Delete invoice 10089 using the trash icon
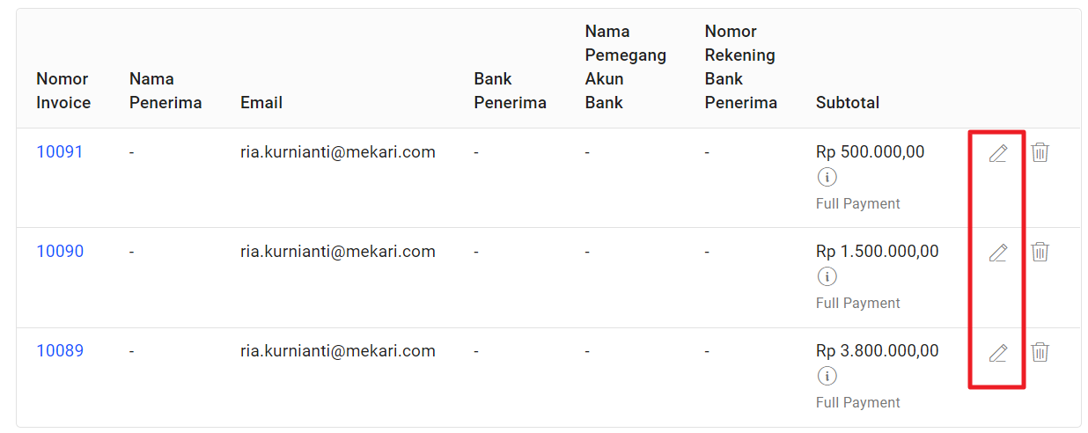This screenshot has width=1088, height=433. point(1040,352)
